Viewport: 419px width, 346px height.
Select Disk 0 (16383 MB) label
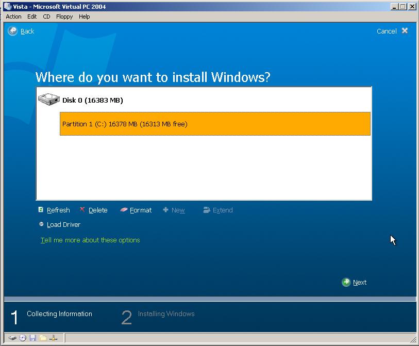pyautogui.click(x=92, y=100)
